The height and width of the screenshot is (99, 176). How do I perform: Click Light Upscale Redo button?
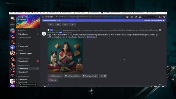(72, 76)
